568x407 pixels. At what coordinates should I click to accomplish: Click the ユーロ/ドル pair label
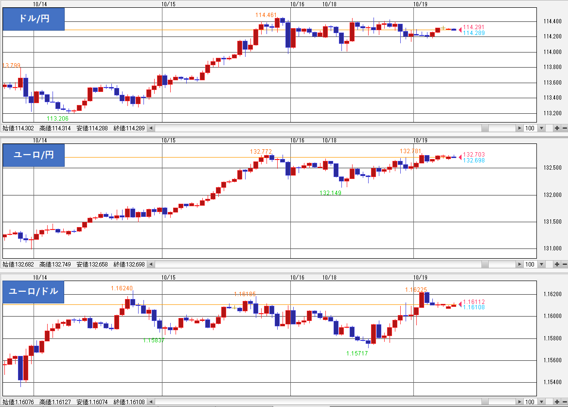[34, 292]
